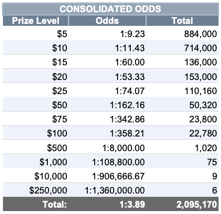Viewport: 221px width, 214px height.
Task: Select the Odds column header
Action: pyautogui.click(x=107, y=20)
